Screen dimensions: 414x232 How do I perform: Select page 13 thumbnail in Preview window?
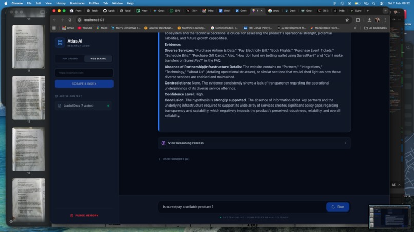(x=29, y=149)
